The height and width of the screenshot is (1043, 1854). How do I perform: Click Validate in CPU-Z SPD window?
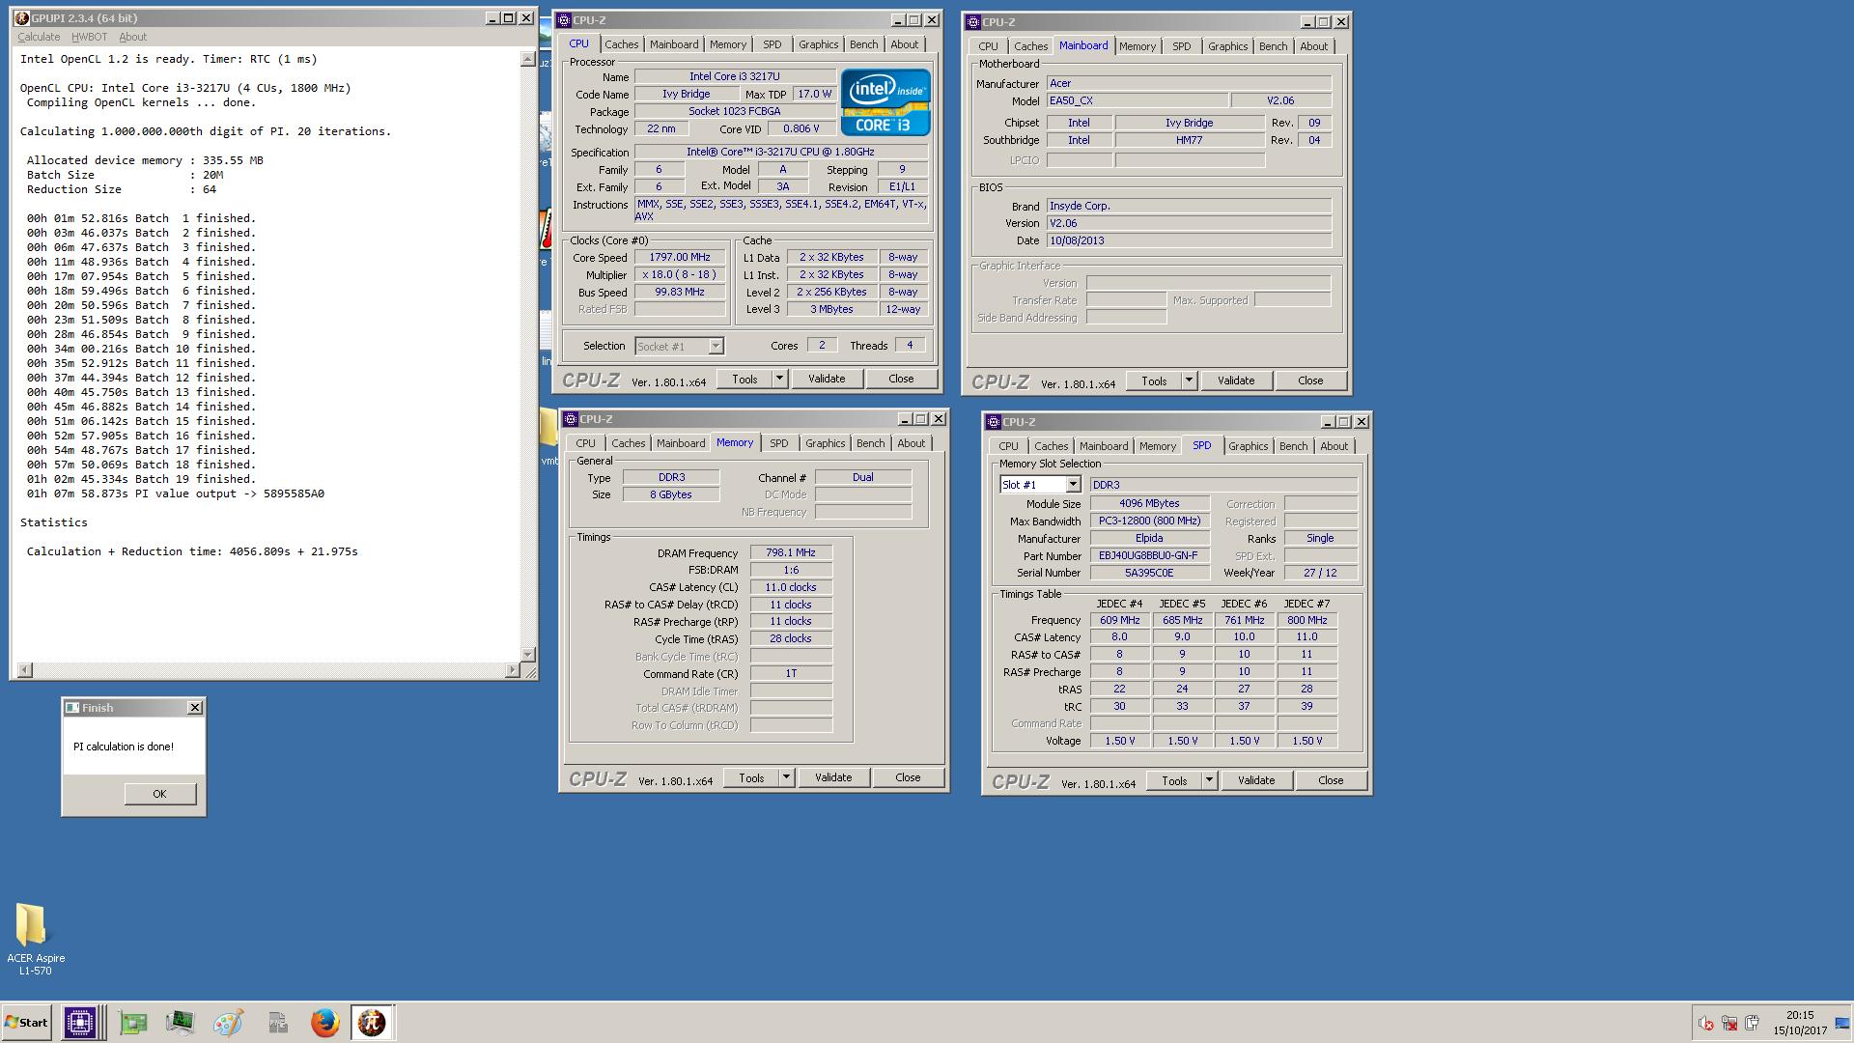[1256, 781]
